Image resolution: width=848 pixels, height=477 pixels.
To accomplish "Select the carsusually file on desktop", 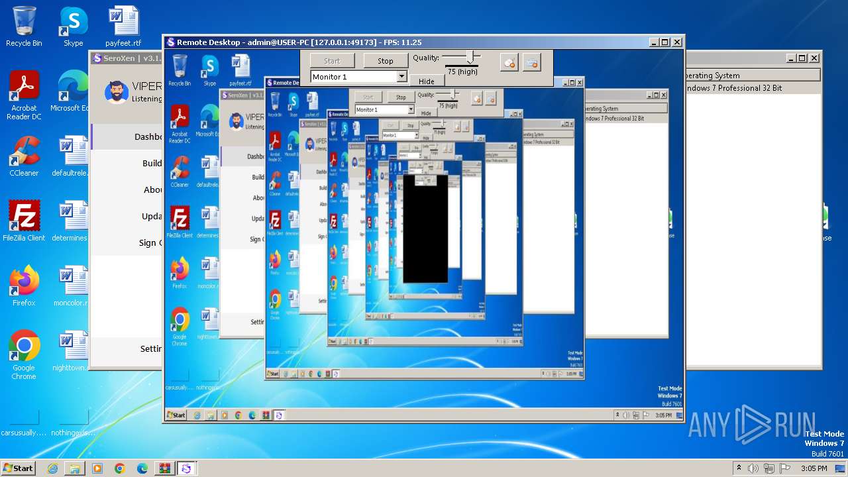I will pyautogui.click(x=24, y=423).
